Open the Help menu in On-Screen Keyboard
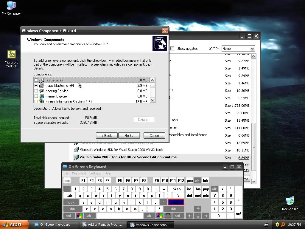 tap(108, 173)
